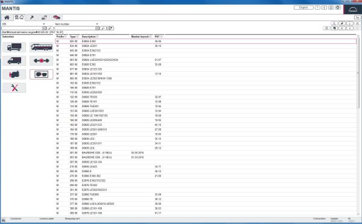This screenshot has height=224, width=362.
Task: Click the pencil edit toolbar button
Action: click(x=350, y=23)
